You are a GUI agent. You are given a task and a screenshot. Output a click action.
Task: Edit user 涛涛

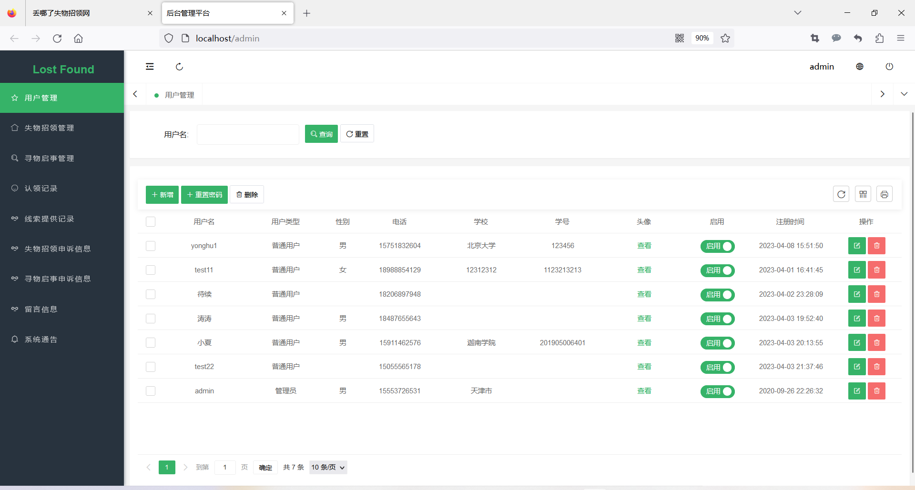857,319
